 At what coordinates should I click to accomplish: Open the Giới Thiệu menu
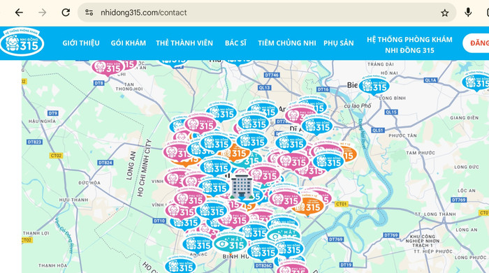tap(81, 43)
